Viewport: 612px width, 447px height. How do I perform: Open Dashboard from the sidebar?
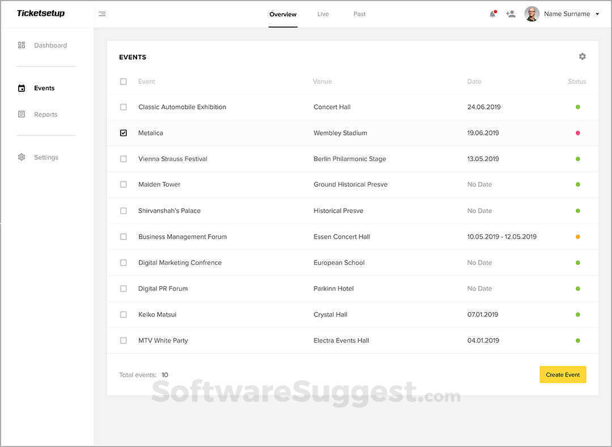tap(50, 45)
